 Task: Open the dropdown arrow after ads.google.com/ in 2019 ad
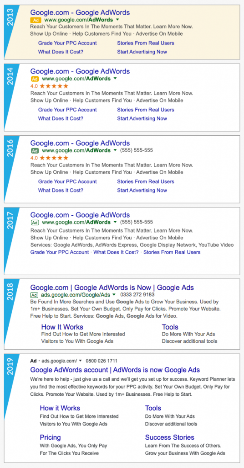click(x=81, y=361)
